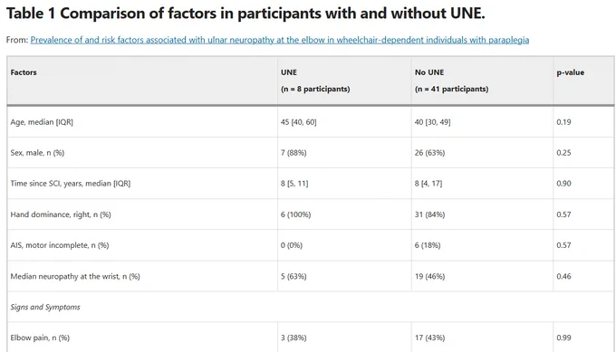This screenshot has width=616, height=352.
Task: Click the Hand dominance, right row label
Action: [x=61, y=214]
